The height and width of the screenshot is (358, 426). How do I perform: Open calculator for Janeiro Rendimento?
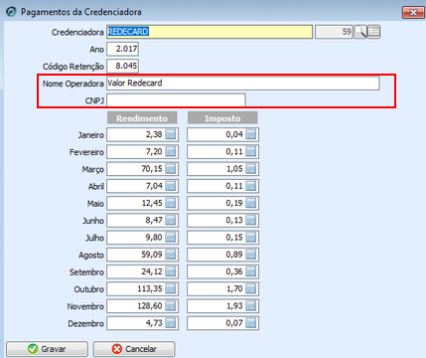(170, 134)
